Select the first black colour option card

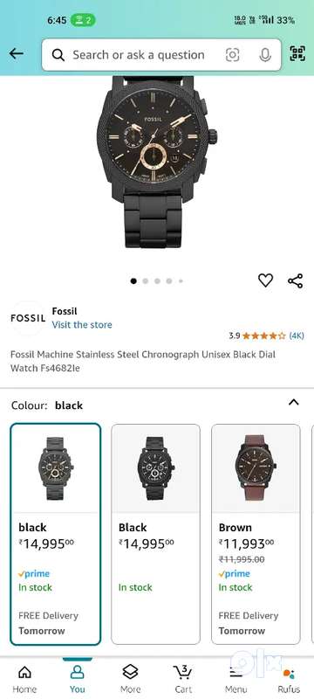56,534
